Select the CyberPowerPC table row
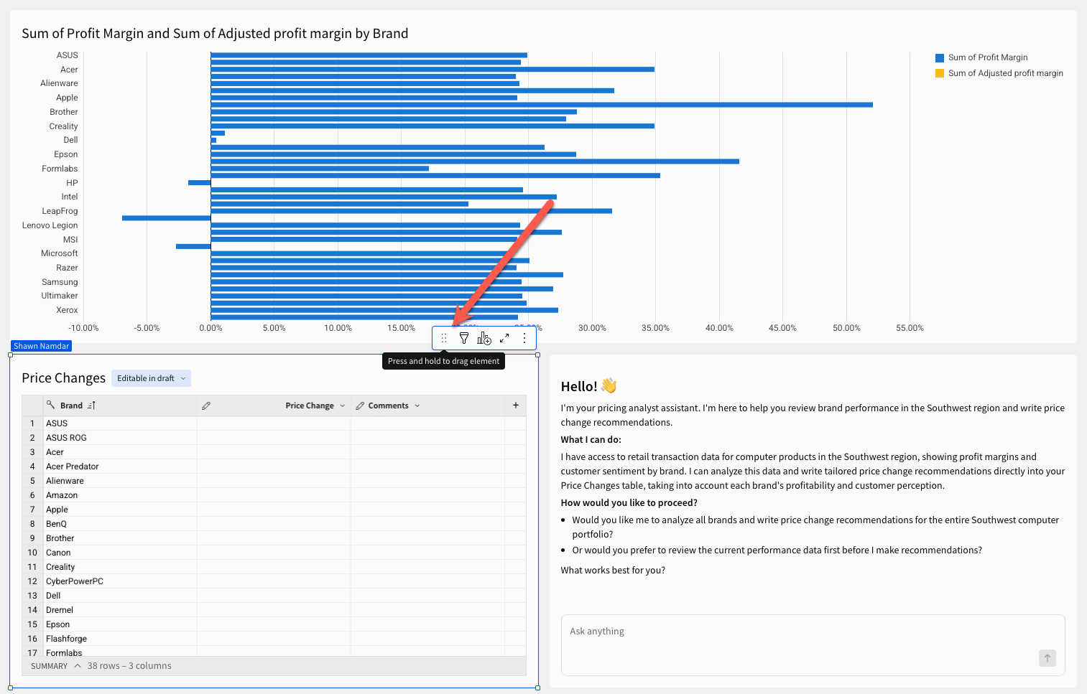 pyautogui.click(x=274, y=581)
